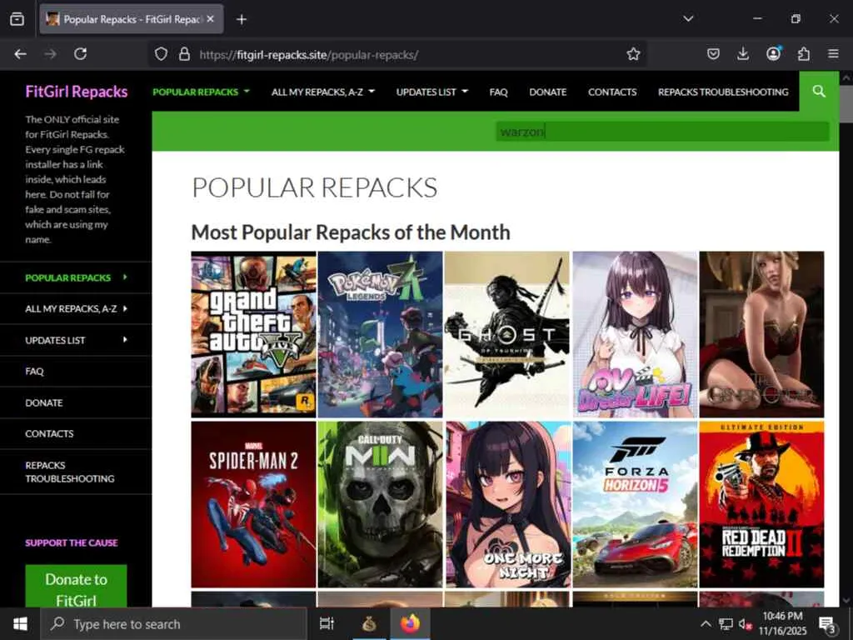Open the Pocket save icon
853x640 pixels.
pos(713,54)
